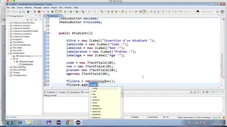Collapse all in Package Explorer
The image size is (227, 127).
pos(28,20)
